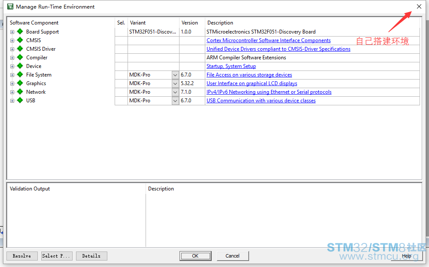
Task: Expand the USB tree node
Action: point(12,101)
